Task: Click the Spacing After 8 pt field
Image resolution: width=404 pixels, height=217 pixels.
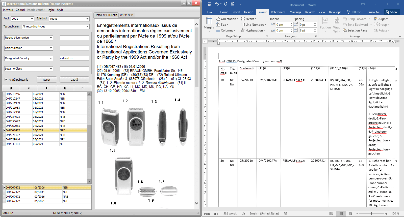Action: point(306,30)
